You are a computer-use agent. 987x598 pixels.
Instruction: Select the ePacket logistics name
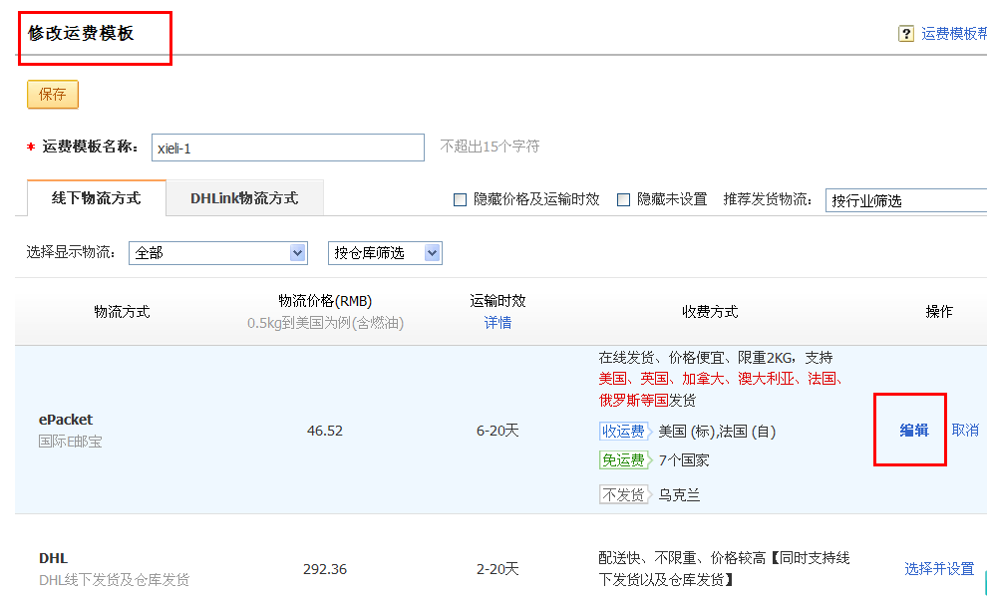(66, 420)
